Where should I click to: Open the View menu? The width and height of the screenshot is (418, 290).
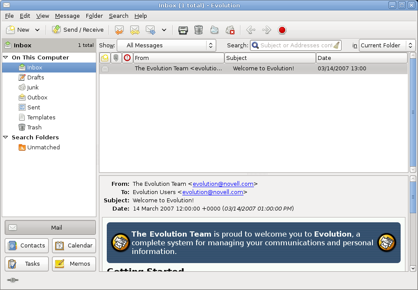(x=43, y=16)
